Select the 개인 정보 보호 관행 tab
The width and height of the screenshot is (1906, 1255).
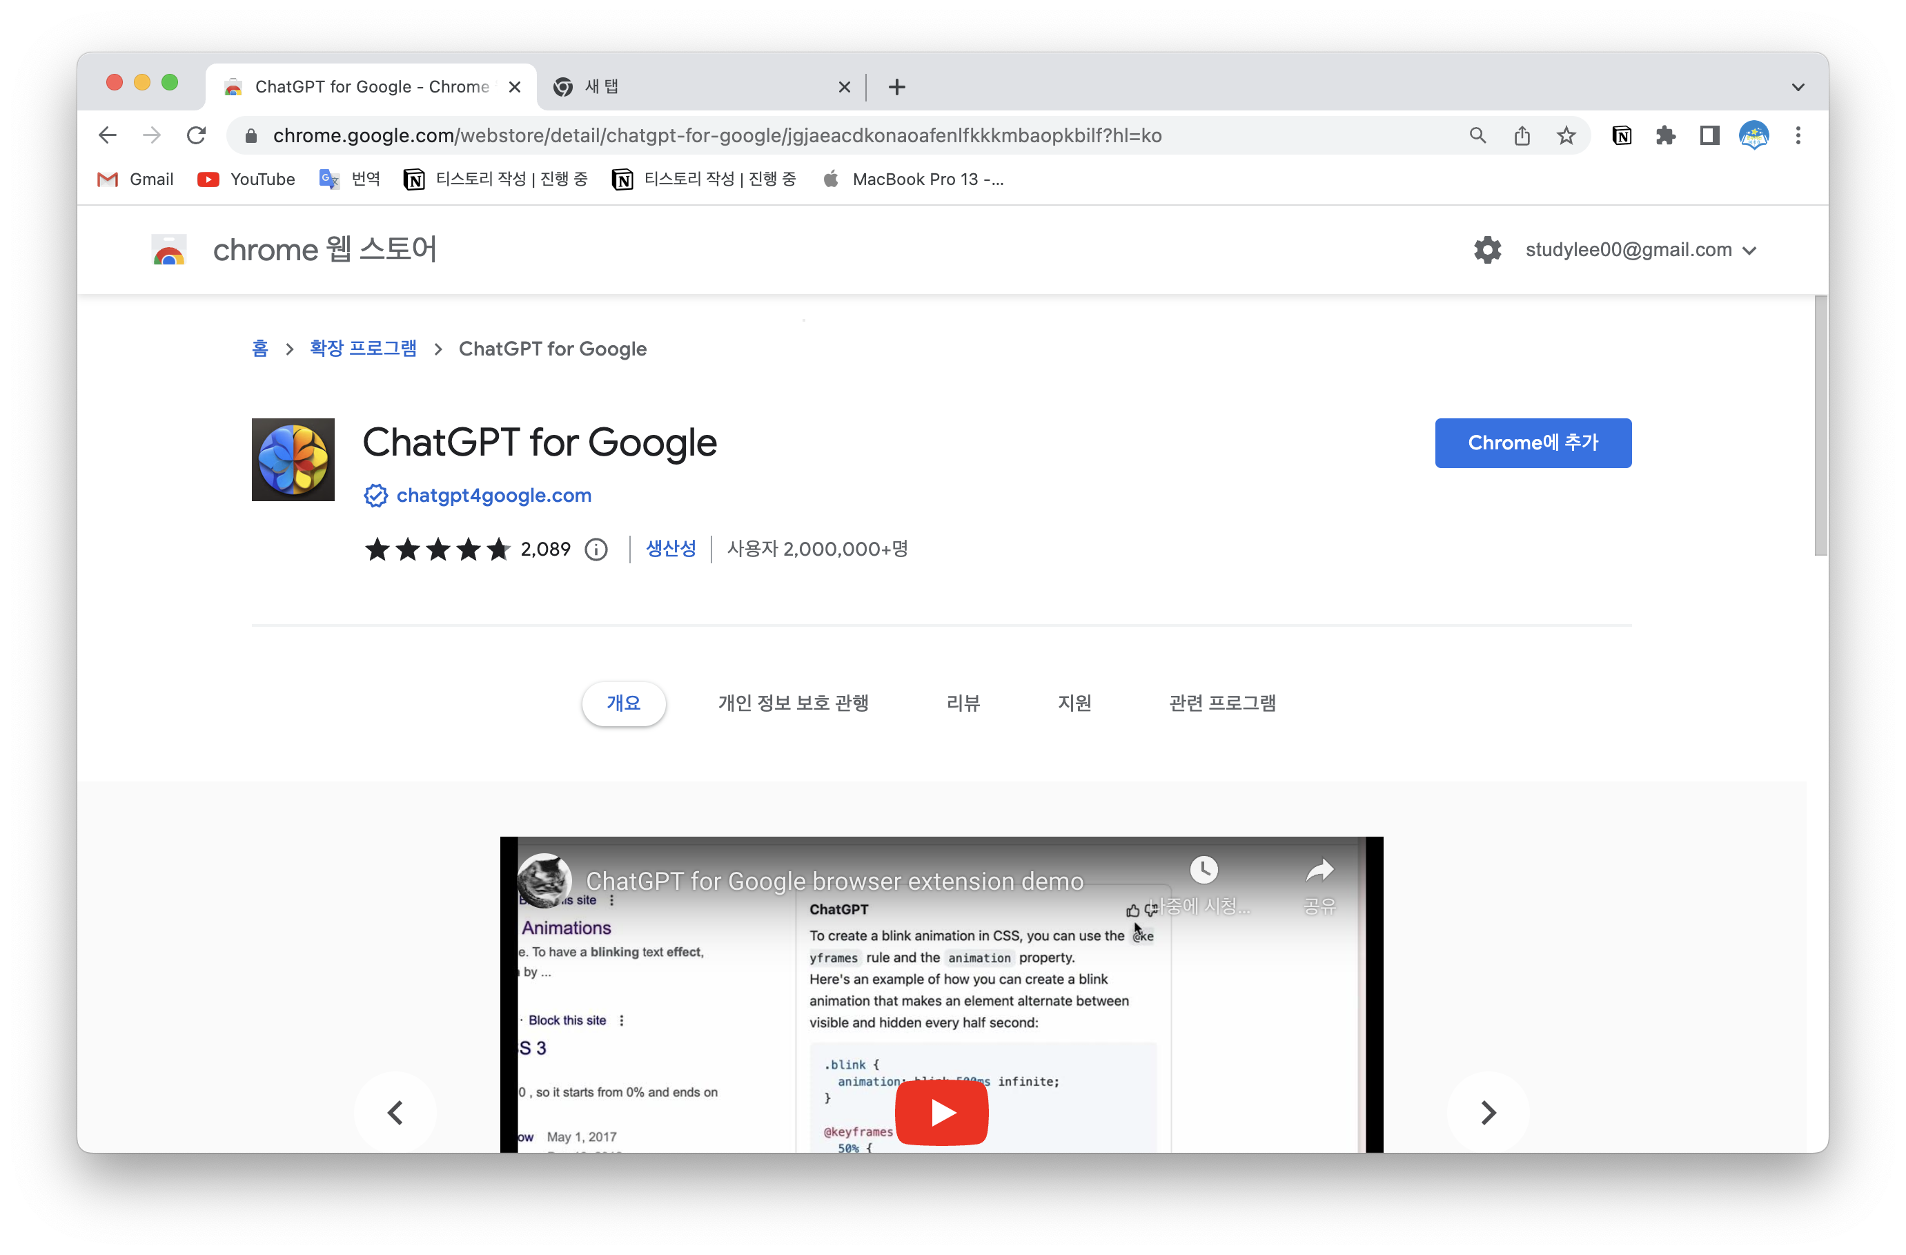793,703
